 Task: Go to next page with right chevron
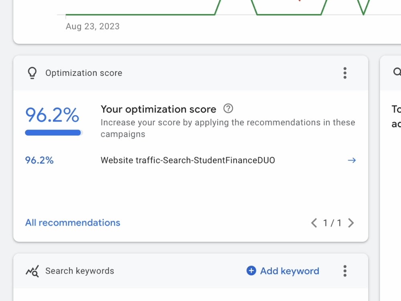[x=351, y=223]
